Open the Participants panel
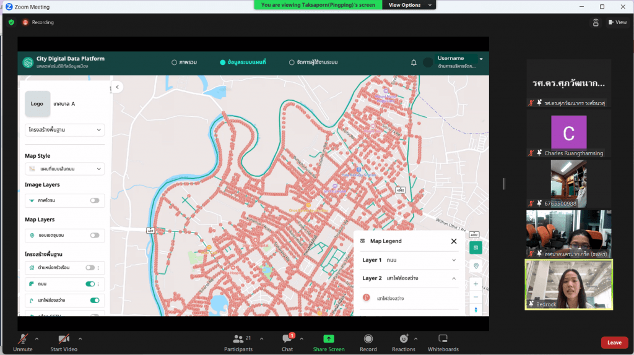Screen dimensions: 634x355 238,343
